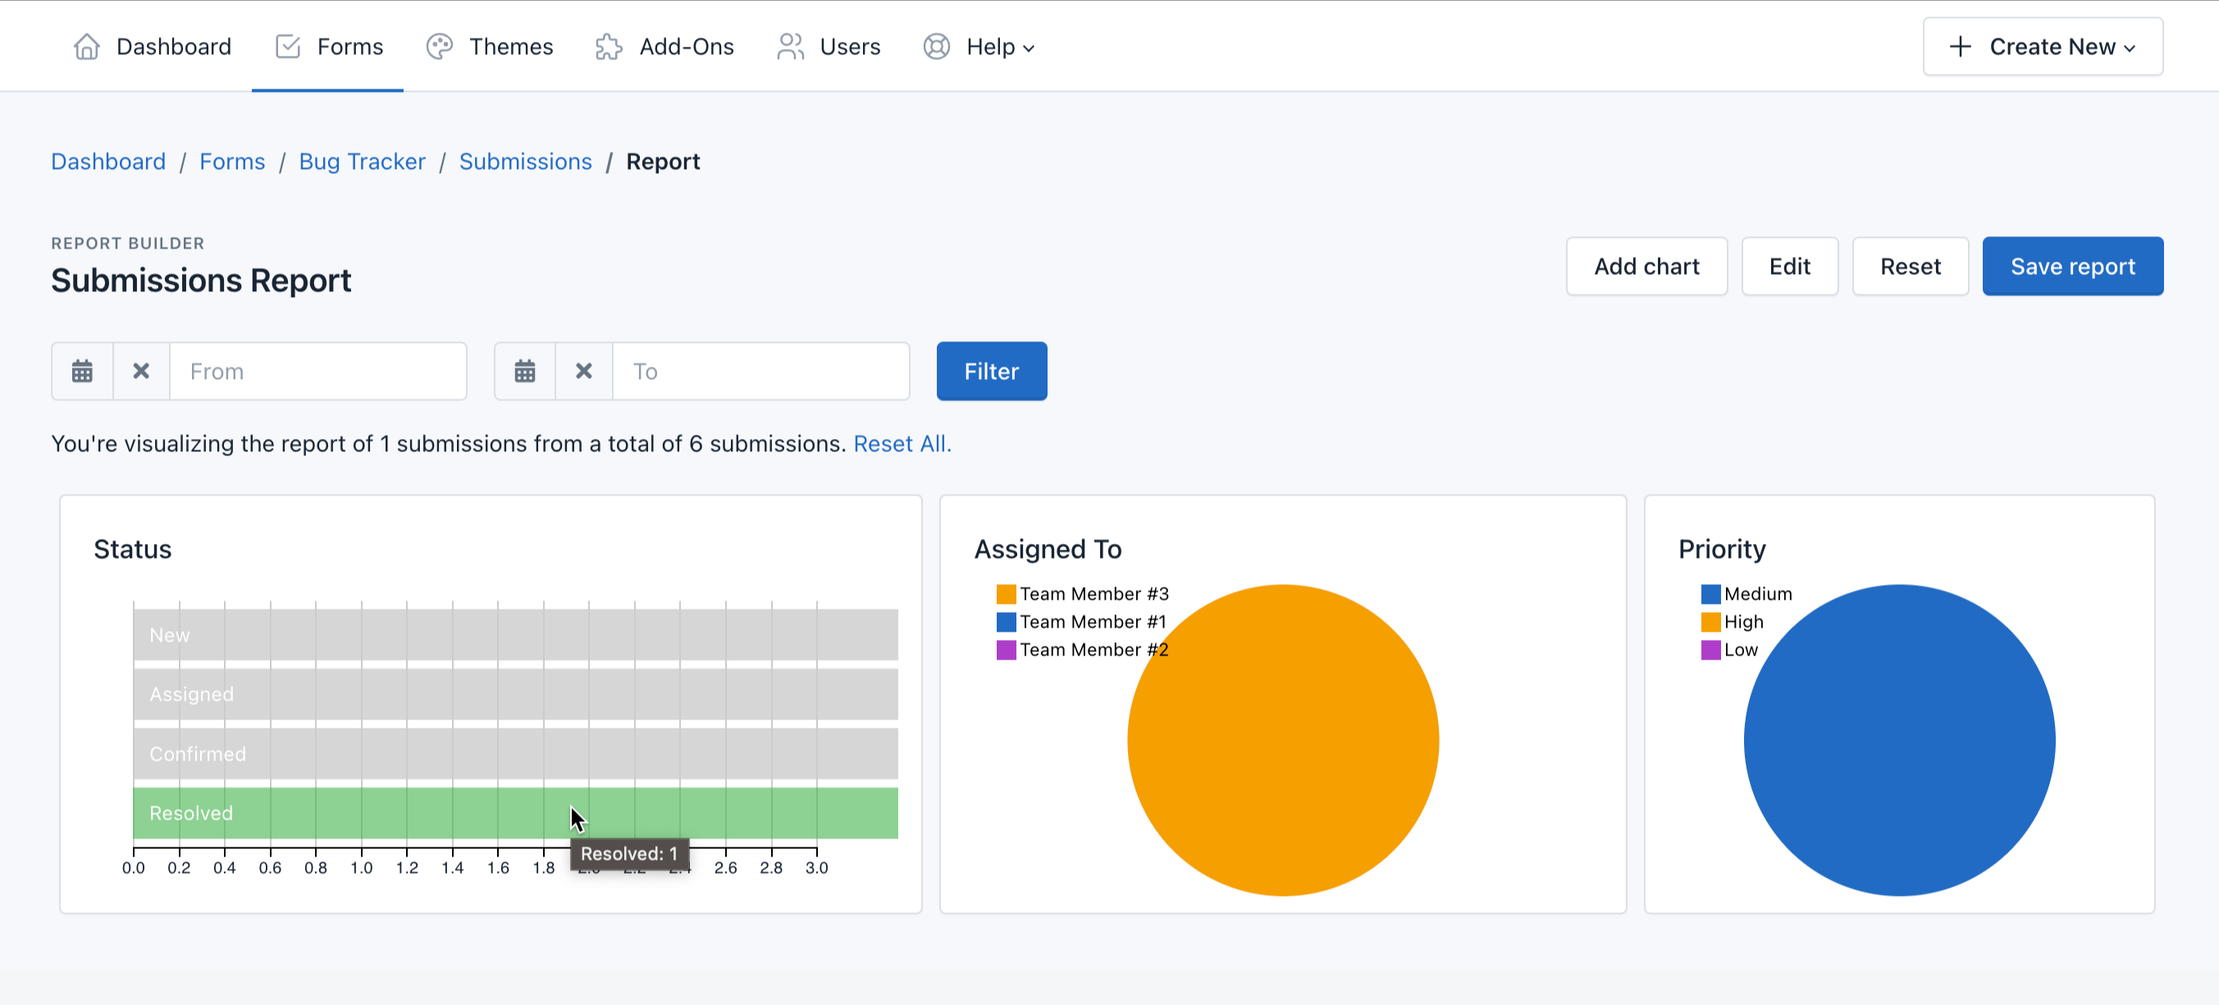Click the Add-Ons puzzle piece icon
2219x1005 pixels.
click(x=608, y=47)
